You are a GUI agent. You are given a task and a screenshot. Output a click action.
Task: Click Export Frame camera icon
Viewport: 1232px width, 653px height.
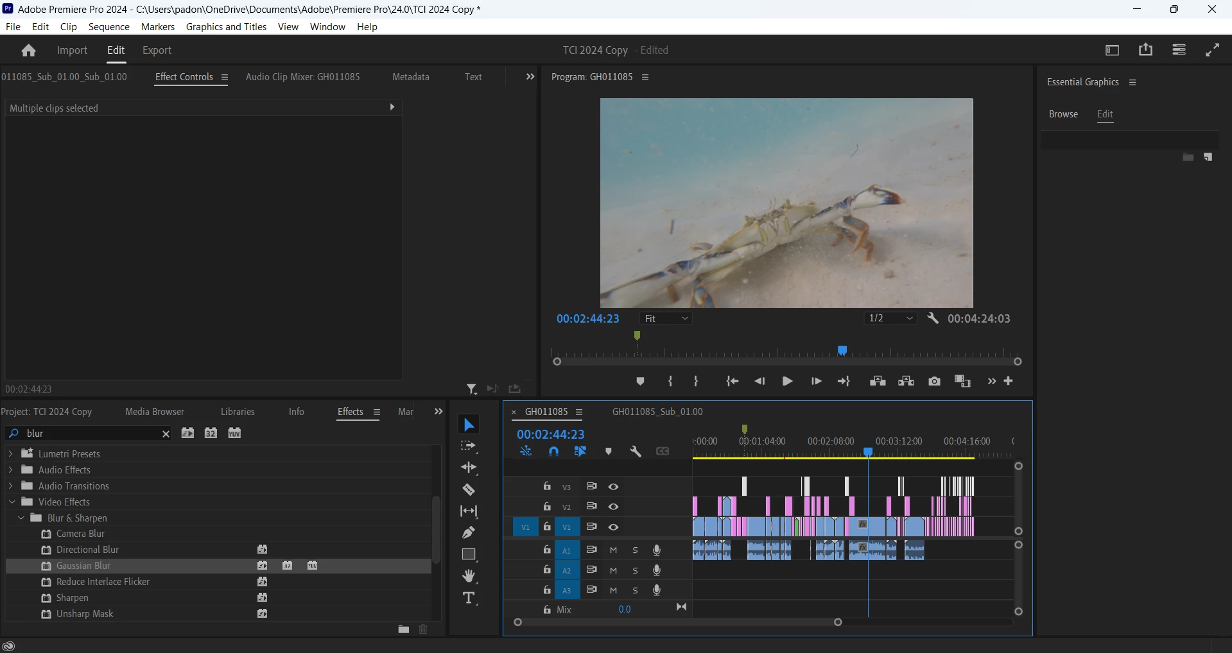(x=934, y=382)
